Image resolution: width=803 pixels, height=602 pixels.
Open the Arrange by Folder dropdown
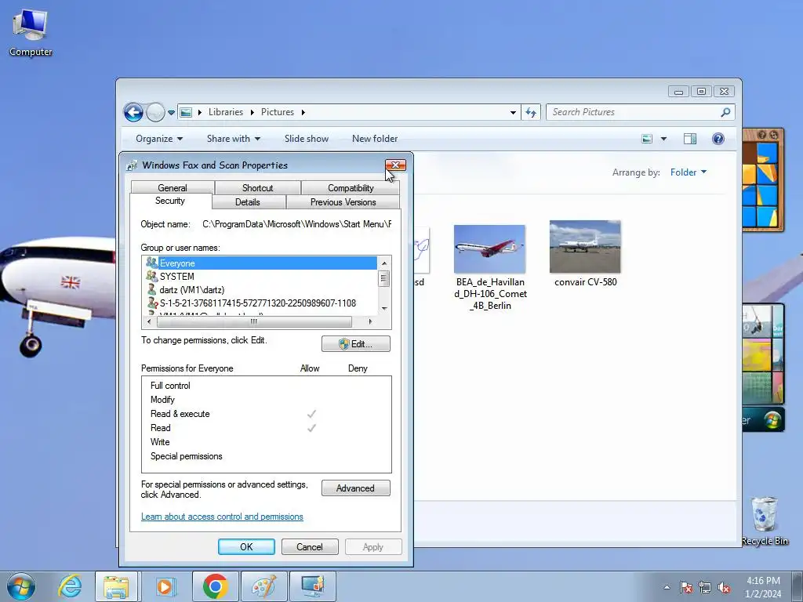[689, 172]
